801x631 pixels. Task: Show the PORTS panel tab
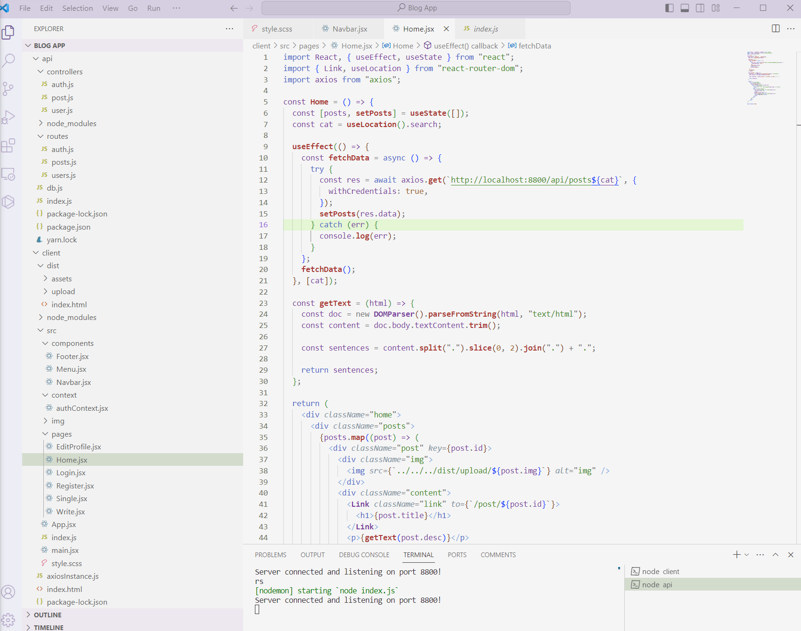(457, 555)
